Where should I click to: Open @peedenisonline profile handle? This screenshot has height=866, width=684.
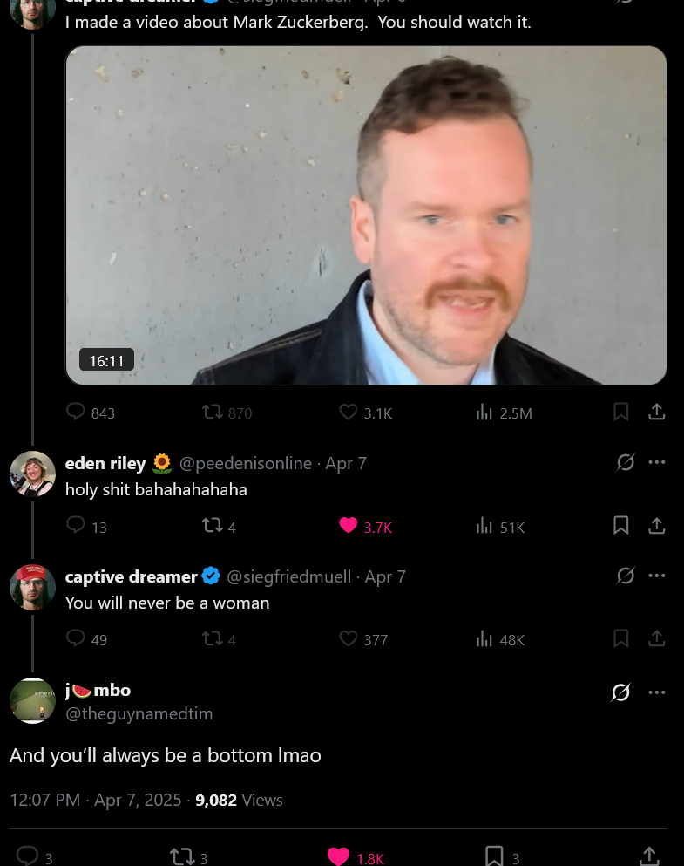[246, 463]
